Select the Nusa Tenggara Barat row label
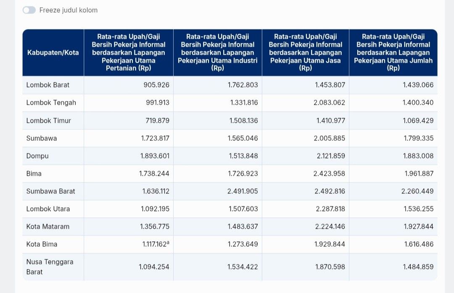 pos(50,267)
